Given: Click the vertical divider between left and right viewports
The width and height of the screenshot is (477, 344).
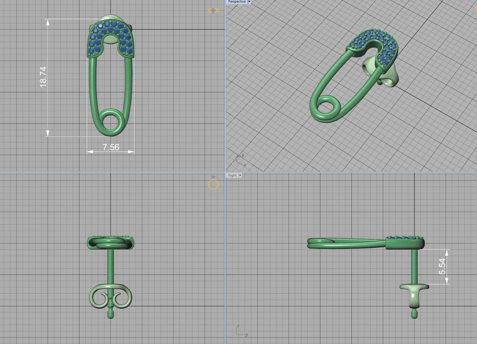Looking at the screenshot, I should click(x=225, y=87).
